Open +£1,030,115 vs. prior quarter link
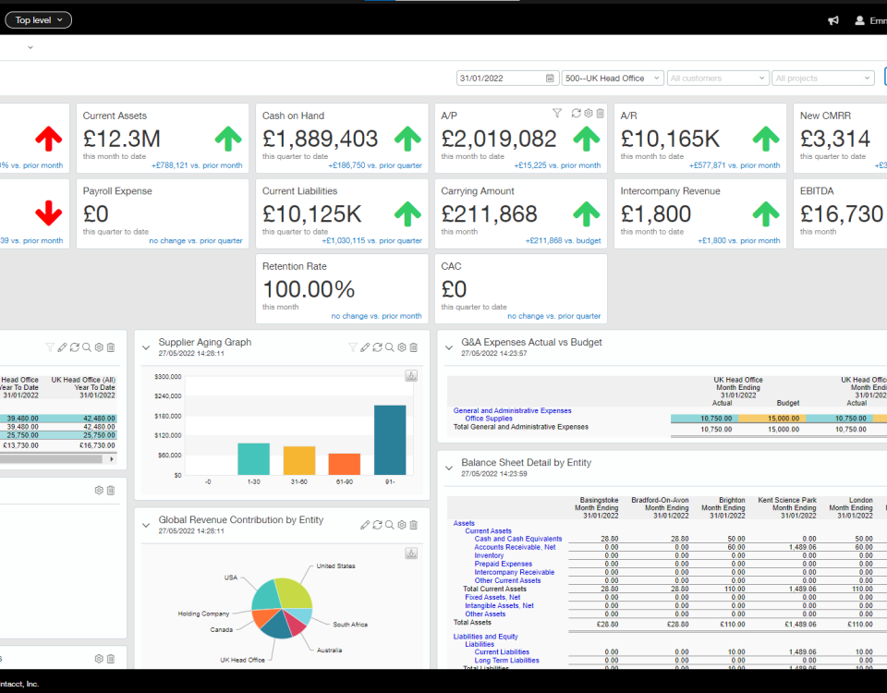887x693 pixels. [x=371, y=240]
